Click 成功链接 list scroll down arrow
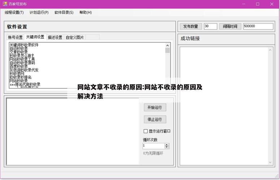Viewport: 280px width, 180px height. 270,162
